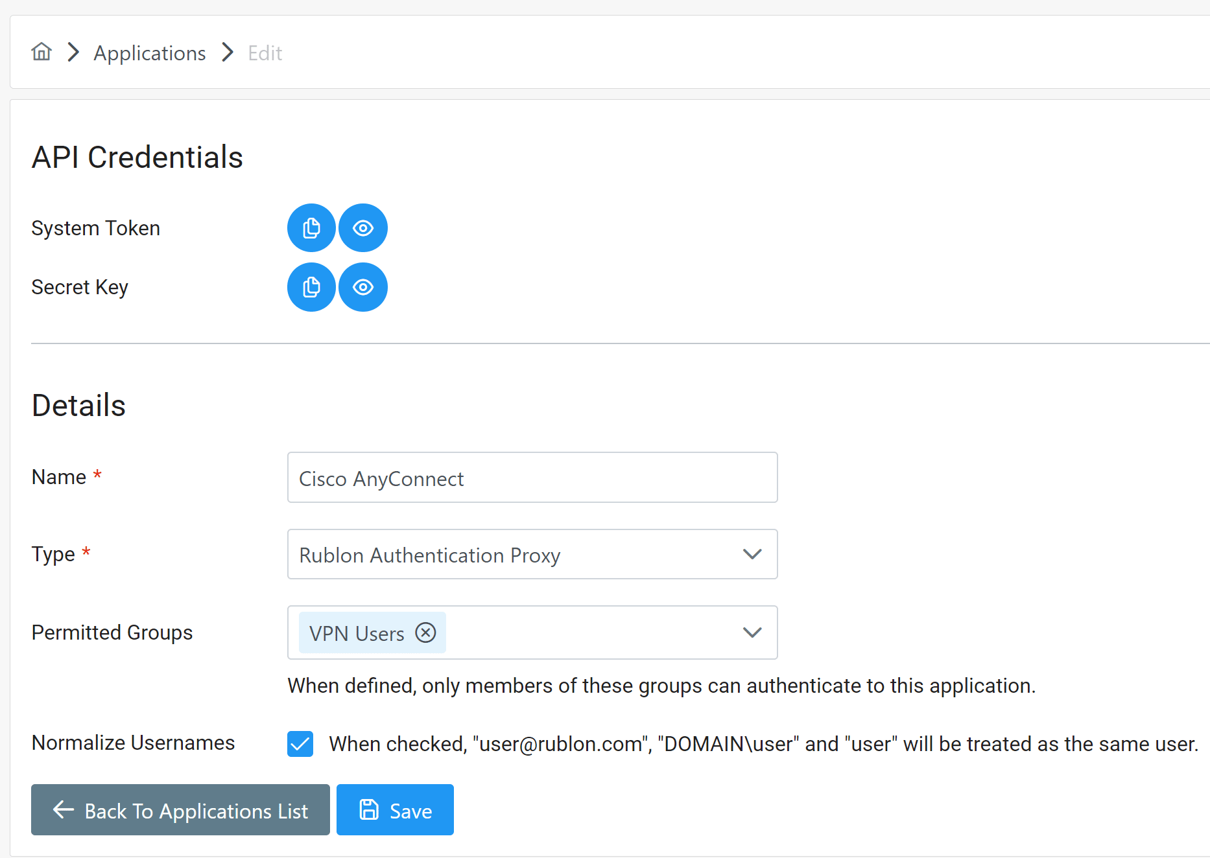1210x858 pixels.
Task: Go Back To Applications List
Action: (180, 810)
